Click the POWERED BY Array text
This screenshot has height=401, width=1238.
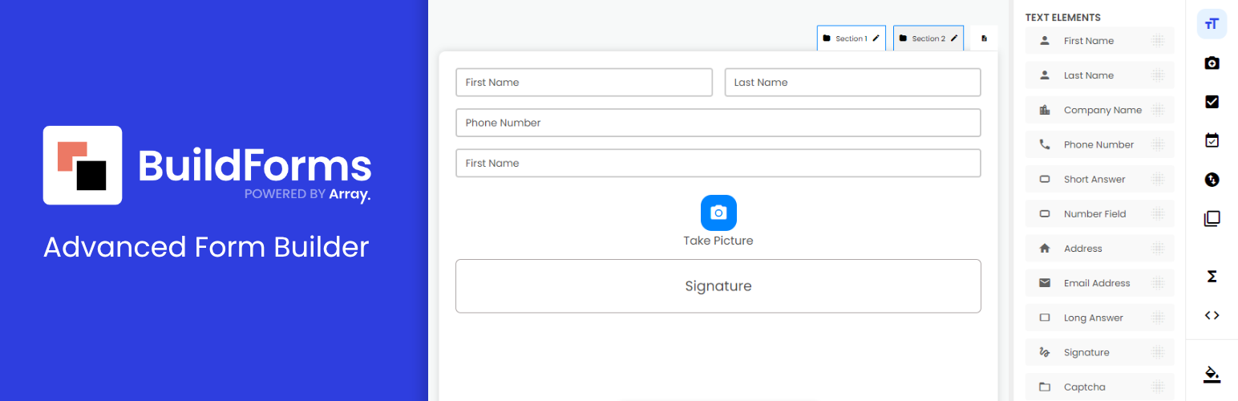pyautogui.click(x=308, y=194)
